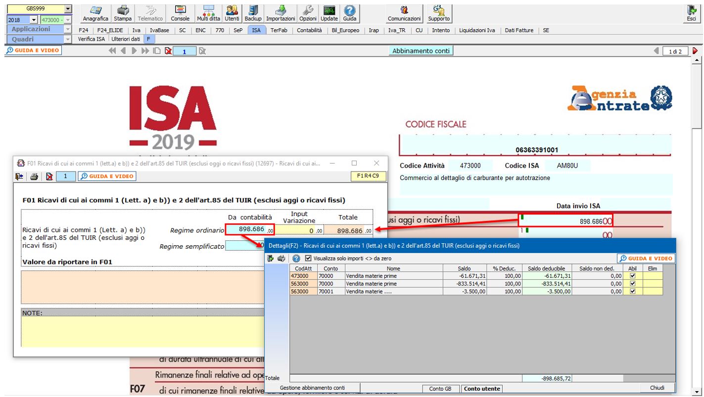Switch to the IvaBase tab
Image resolution: width=704 pixels, height=397 pixels.
160,30
